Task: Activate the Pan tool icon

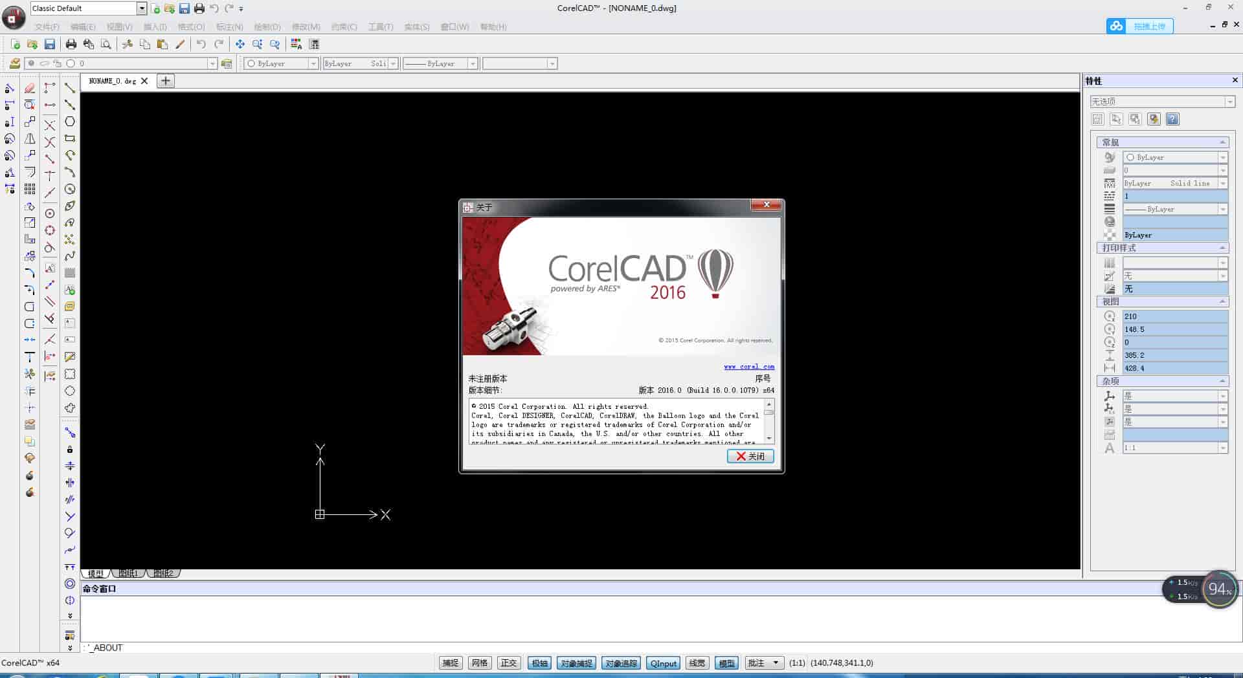Action: coord(240,44)
